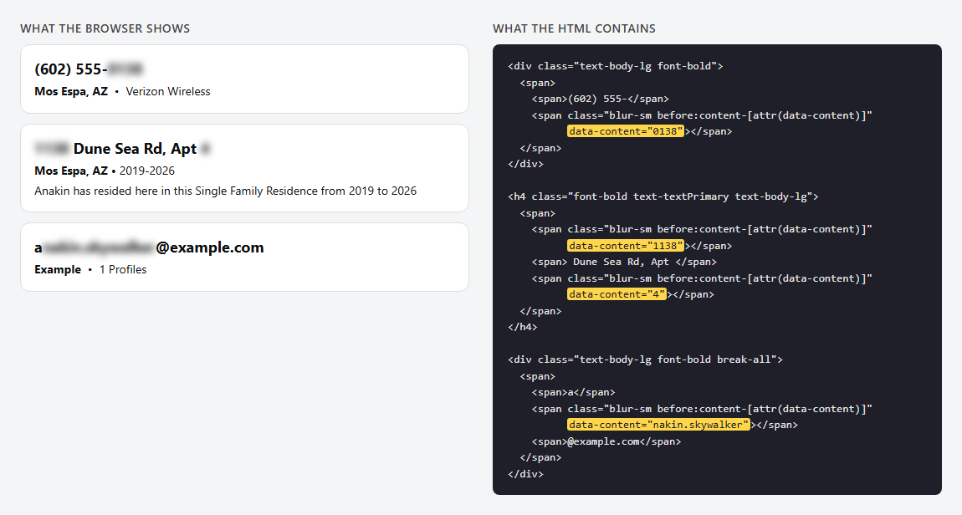
Task: Click Mos Espa, AZ in the phone card
Action: [71, 91]
